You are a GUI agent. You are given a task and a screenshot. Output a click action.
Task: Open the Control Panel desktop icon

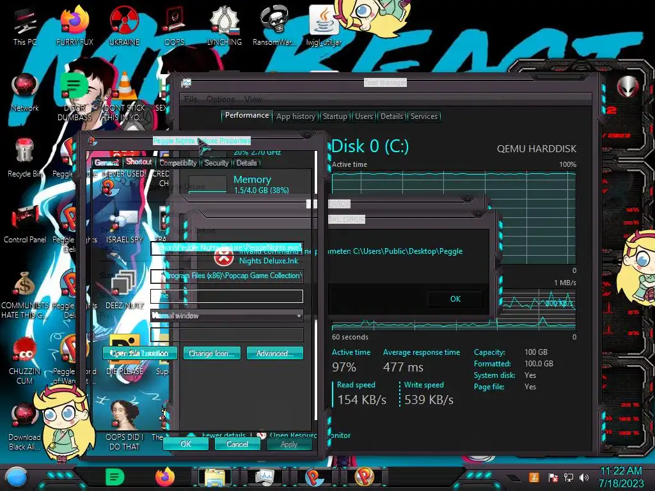25,224
